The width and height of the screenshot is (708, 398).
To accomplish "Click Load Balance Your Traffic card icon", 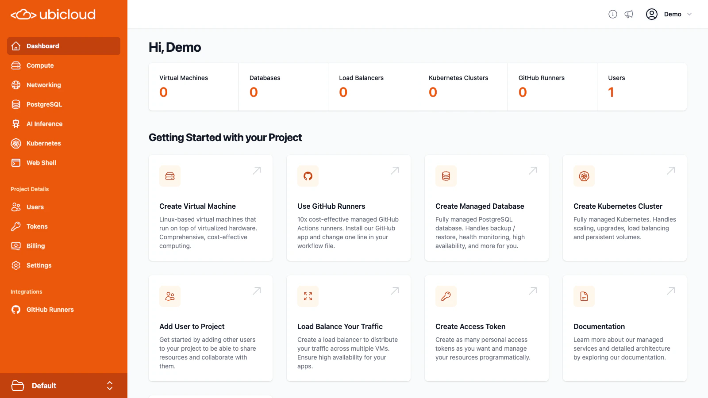I will (x=308, y=296).
